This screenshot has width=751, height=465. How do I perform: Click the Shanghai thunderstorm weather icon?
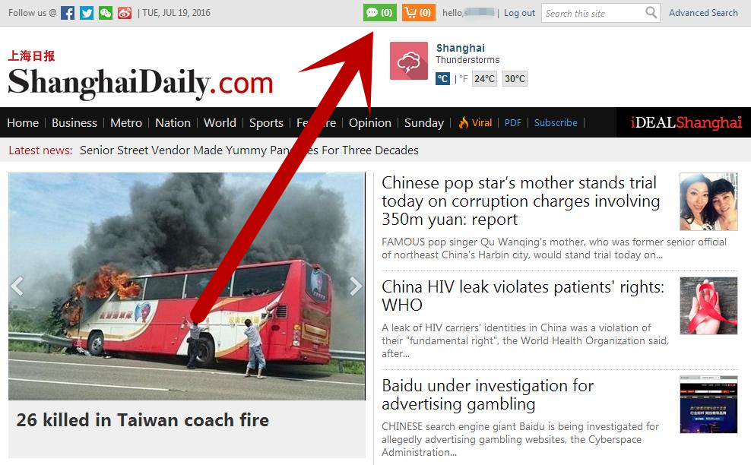coord(408,61)
